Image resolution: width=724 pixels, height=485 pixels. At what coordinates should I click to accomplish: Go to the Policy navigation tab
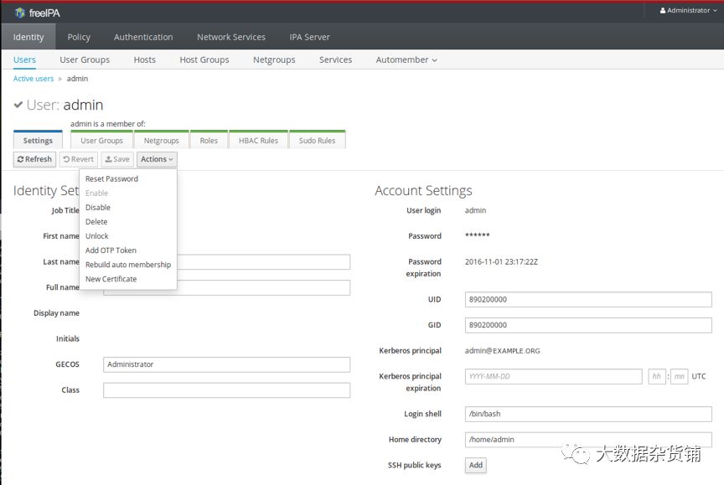click(79, 37)
